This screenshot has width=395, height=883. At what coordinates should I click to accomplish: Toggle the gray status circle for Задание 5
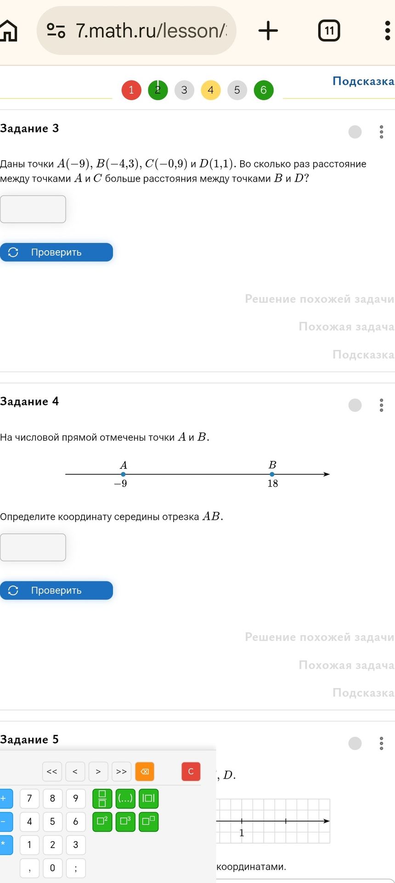pyautogui.click(x=355, y=743)
